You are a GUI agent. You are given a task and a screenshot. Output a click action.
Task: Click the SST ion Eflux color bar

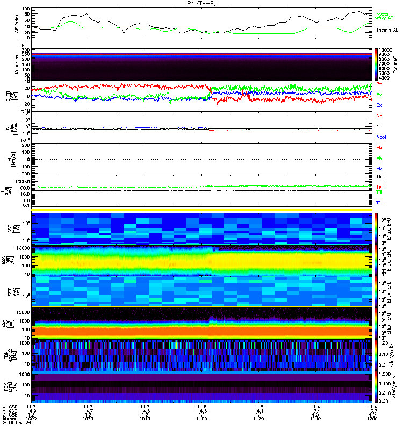[x=376, y=228]
